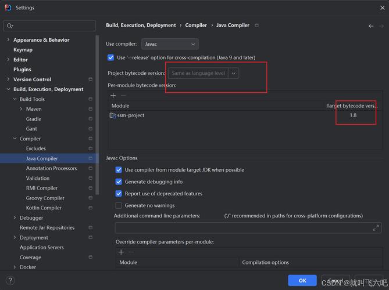Click project-level marker icon next to Version Control
389x290 pixels.
coord(91,79)
